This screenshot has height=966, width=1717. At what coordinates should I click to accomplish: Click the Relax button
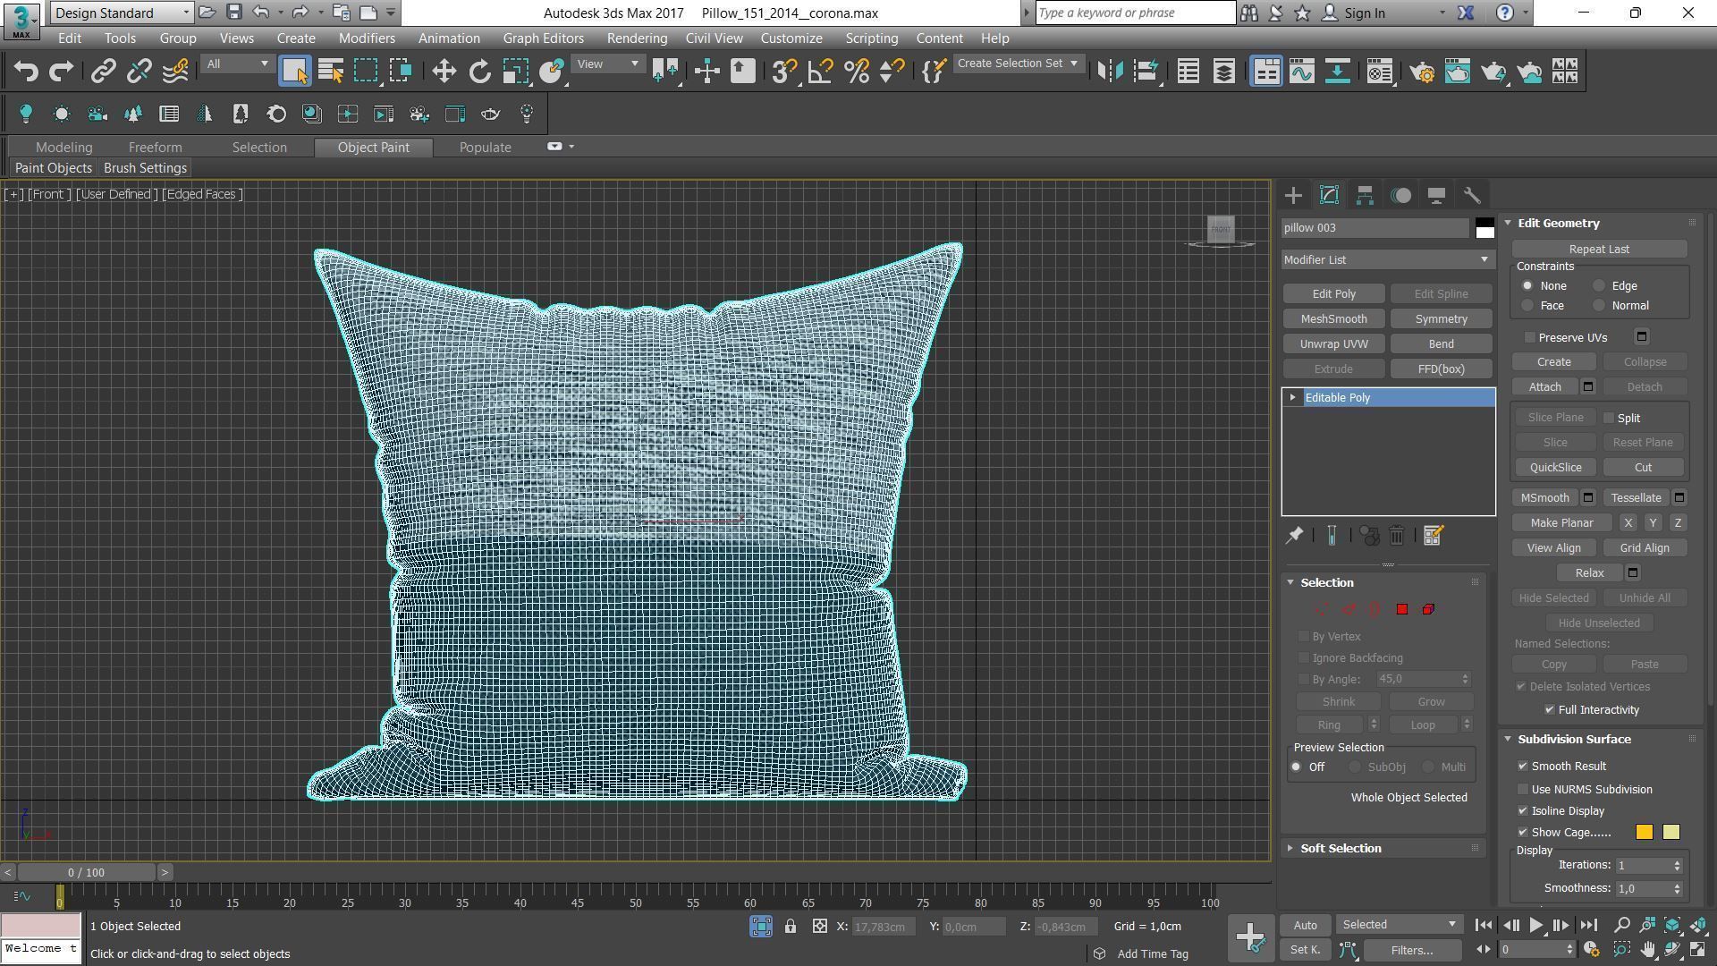pos(1589,573)
